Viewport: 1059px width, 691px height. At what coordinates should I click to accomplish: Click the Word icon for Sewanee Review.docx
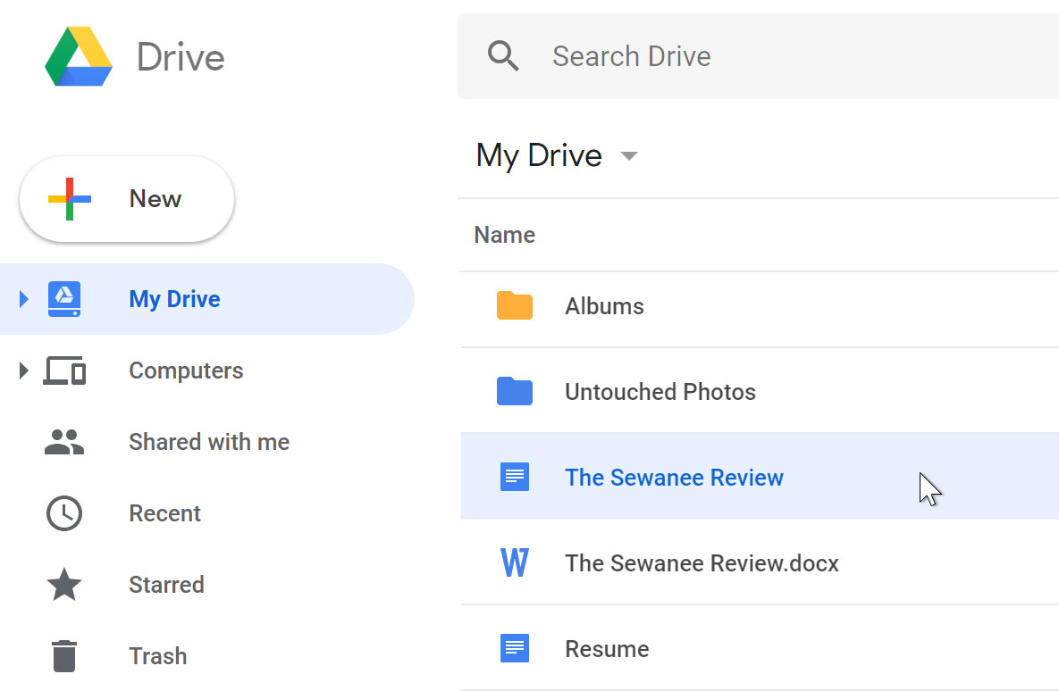514,563
